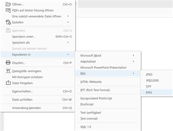Choose XML 1.0 export option
The image size is (173, 131).
[x=108, y=127]
